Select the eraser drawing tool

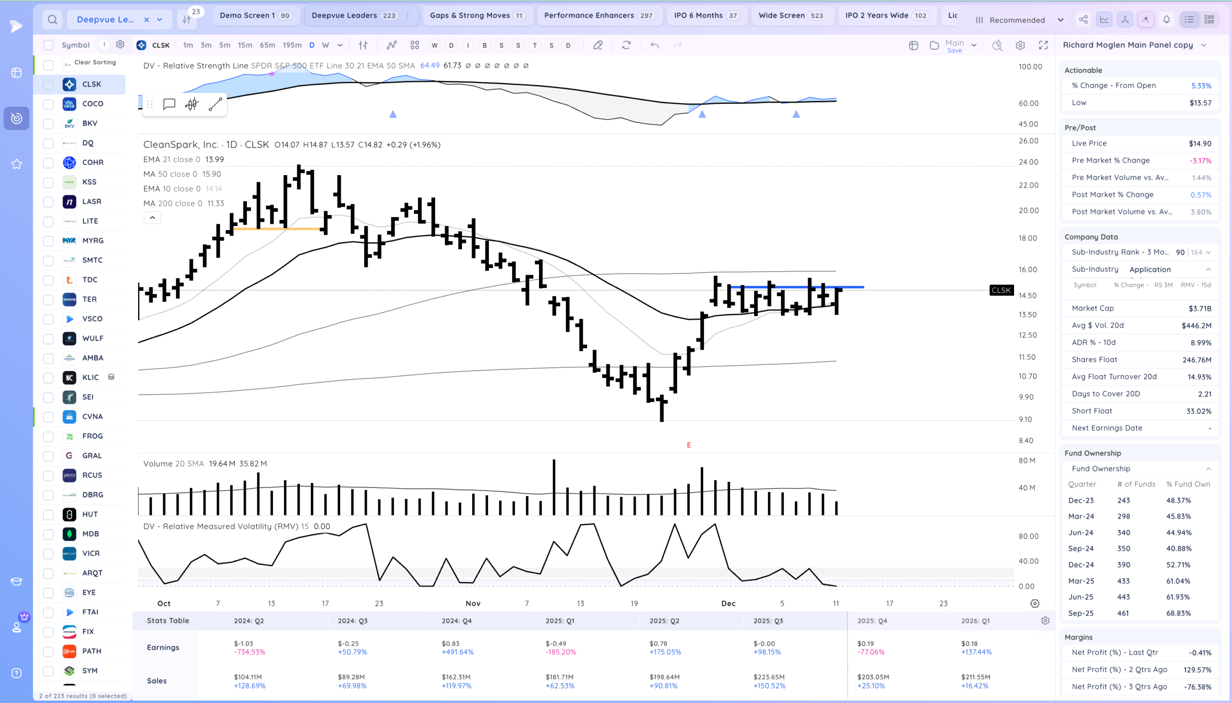click(x=598, y=45)
